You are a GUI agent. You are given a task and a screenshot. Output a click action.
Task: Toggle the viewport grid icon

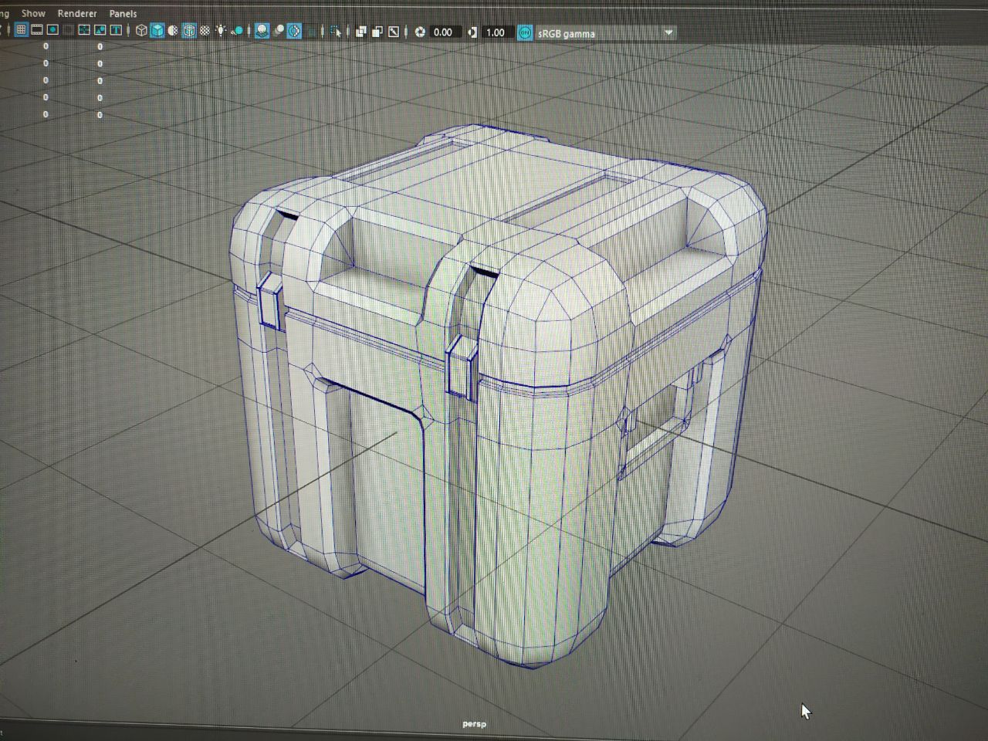(x=21, y=31)
